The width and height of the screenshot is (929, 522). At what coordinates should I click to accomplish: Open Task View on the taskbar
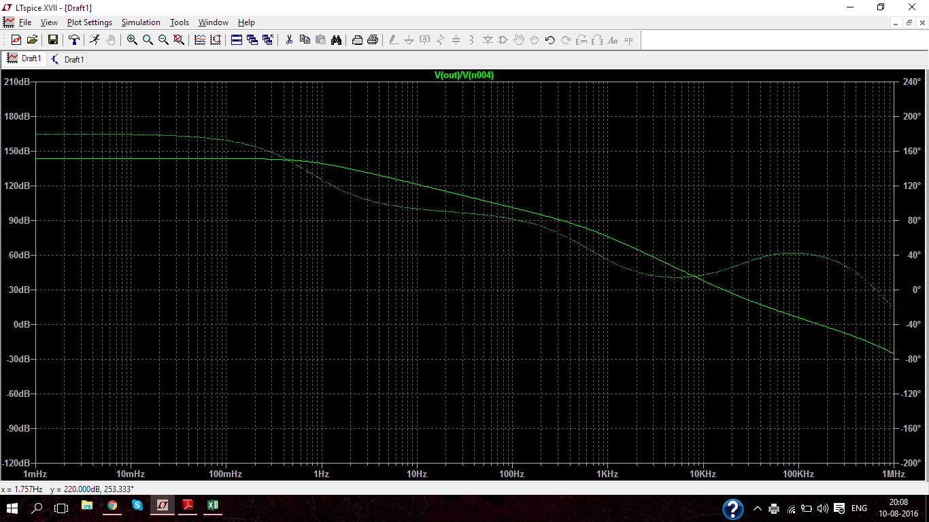(61, 507)
